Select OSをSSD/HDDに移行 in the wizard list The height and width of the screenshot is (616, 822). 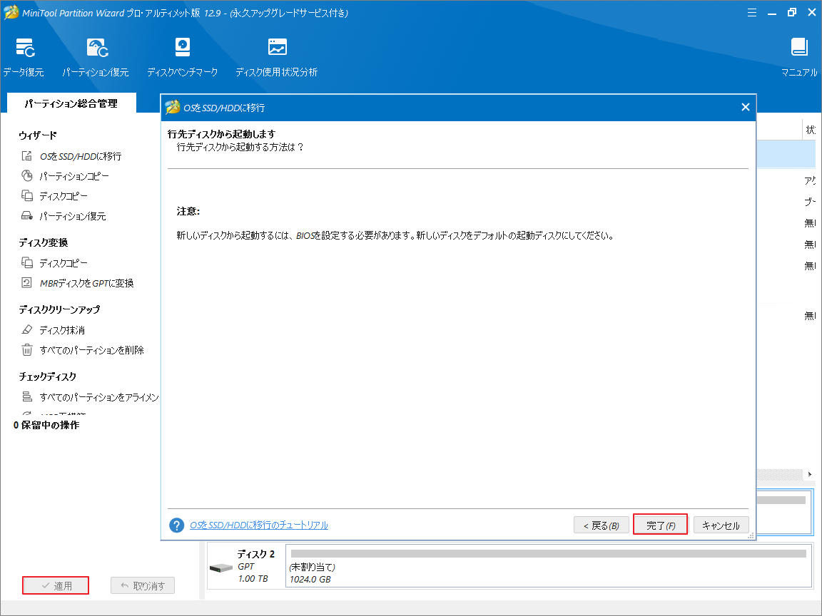click(81, 156)
